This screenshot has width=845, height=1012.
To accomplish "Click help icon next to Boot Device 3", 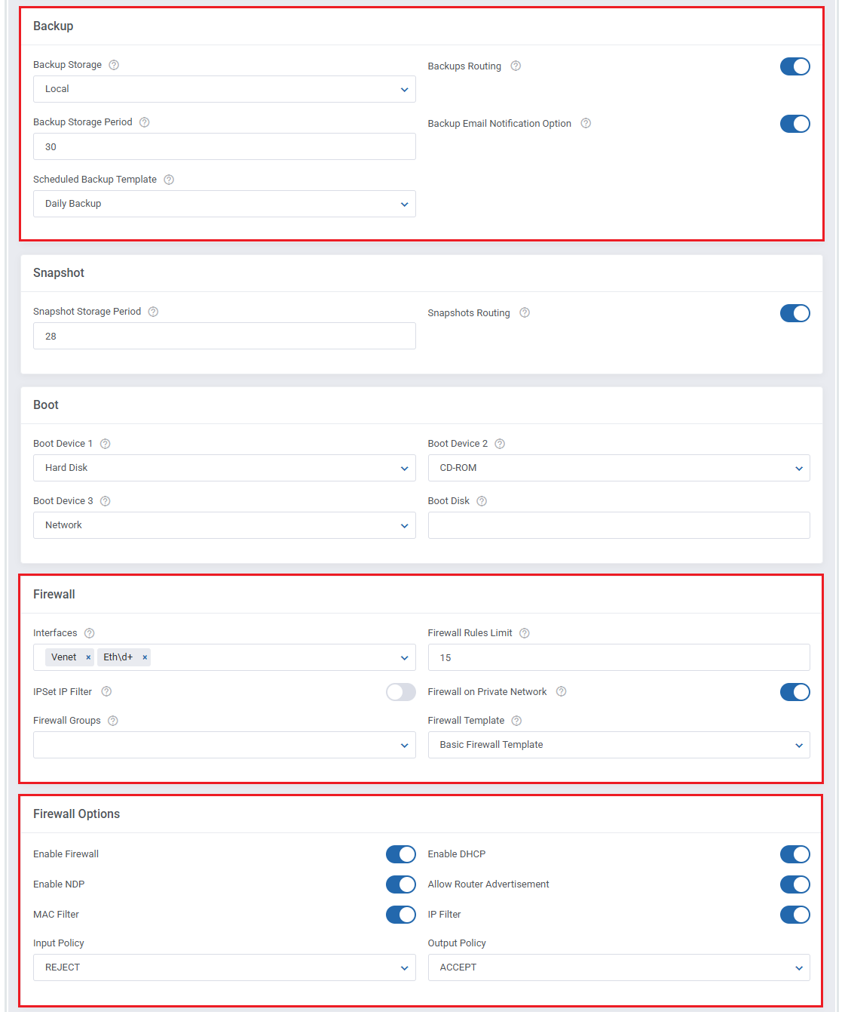I will coord(106,501).
